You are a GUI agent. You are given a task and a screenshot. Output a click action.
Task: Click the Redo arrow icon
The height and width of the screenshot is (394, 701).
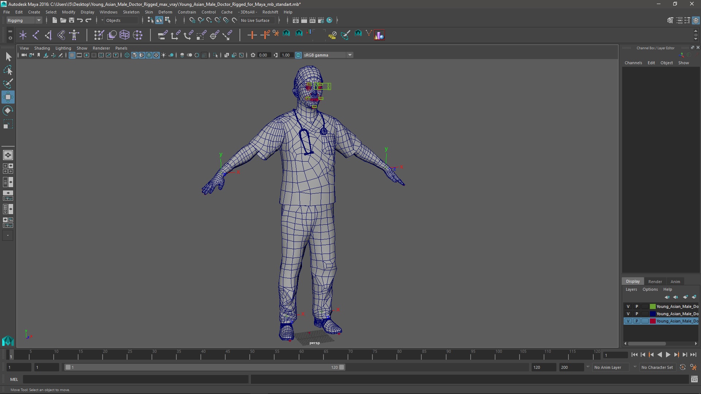(x=88, y=20)
